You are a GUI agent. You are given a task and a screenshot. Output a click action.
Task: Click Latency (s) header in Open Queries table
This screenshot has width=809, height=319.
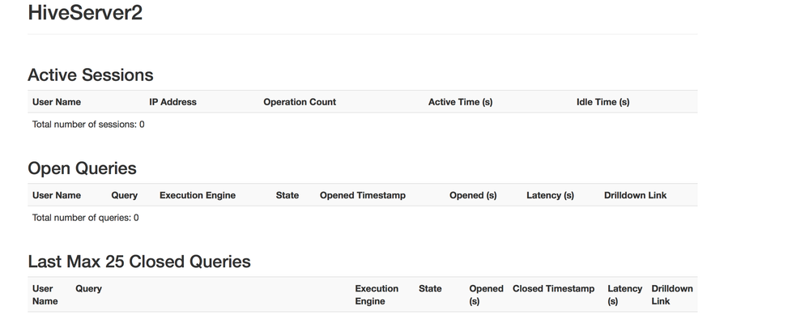click(x=550, y=196)
